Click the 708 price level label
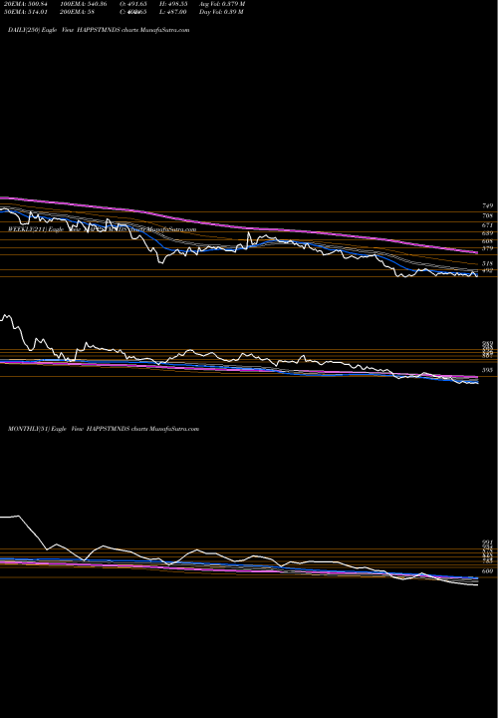 487,215
